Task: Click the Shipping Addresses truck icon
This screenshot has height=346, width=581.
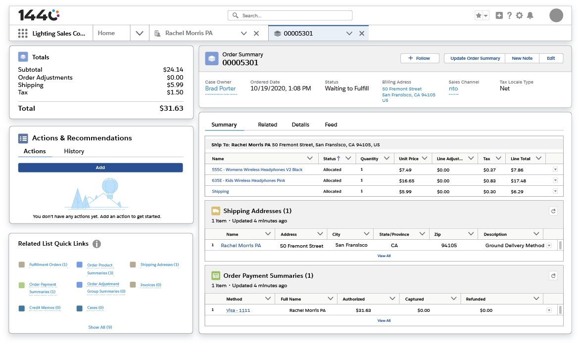Action: (216, 211)
